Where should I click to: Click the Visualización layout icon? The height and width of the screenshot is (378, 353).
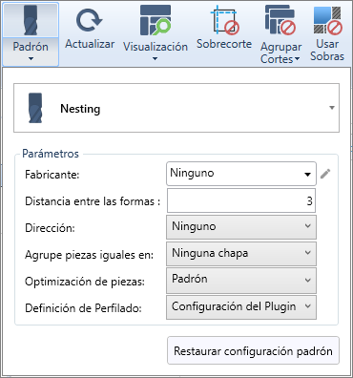[156, 20]
